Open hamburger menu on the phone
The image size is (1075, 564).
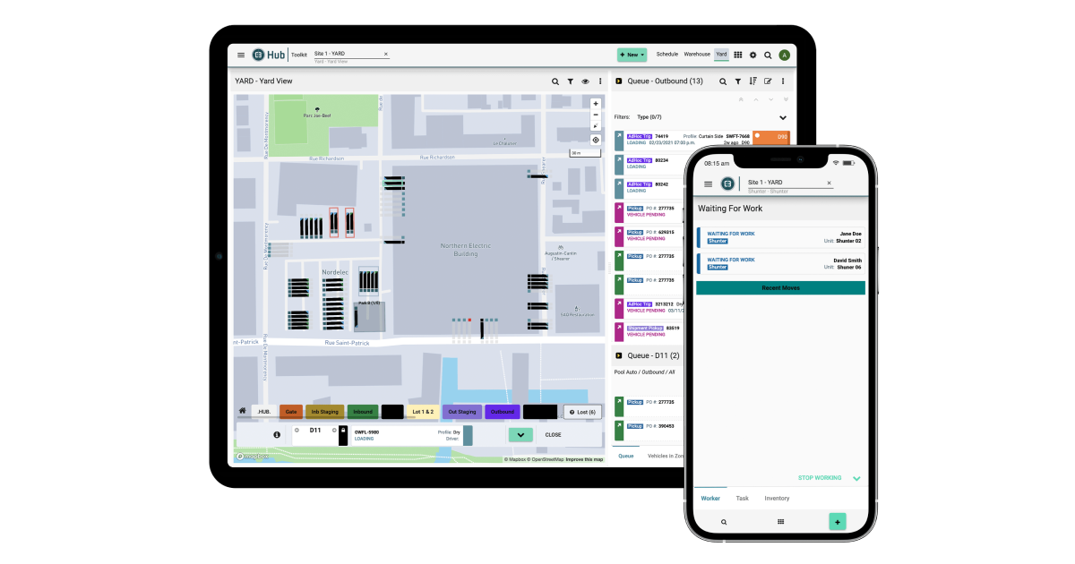coord(709,184)
